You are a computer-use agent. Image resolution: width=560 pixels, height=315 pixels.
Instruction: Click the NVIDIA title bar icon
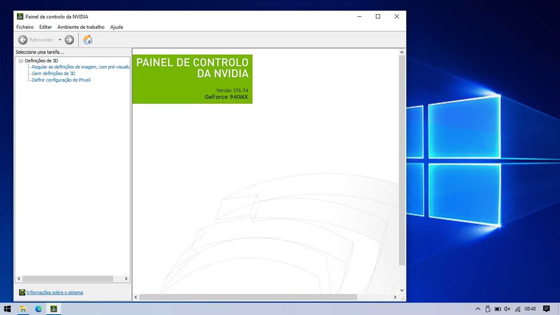click(20, 16)
